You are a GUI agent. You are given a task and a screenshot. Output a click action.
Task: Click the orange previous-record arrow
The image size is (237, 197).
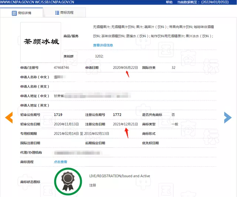click(9, 118)
